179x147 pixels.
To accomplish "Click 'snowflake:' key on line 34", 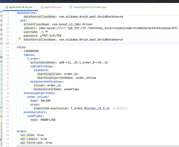I will click(x=35, y=116).
